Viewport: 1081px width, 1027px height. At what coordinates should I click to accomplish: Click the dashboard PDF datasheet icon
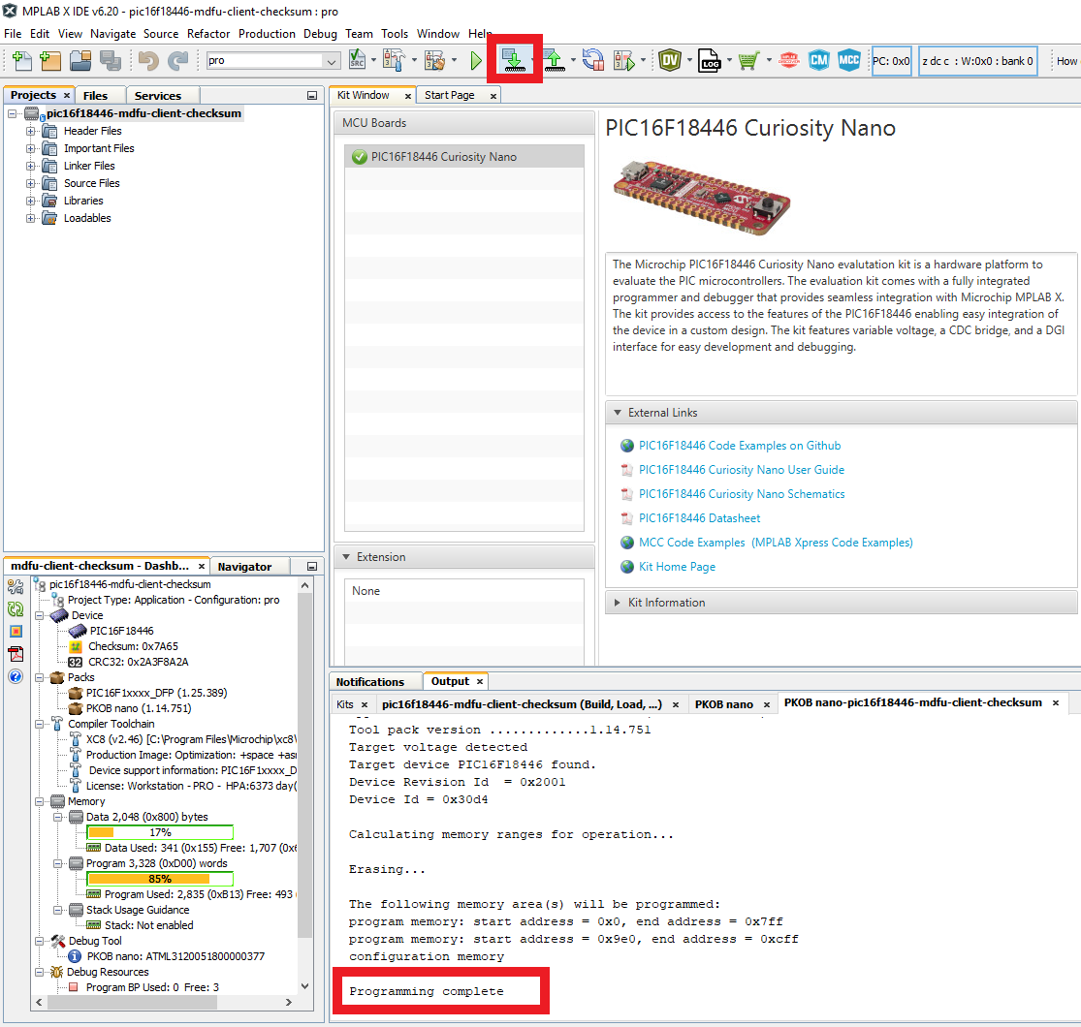tap(16, 654)
